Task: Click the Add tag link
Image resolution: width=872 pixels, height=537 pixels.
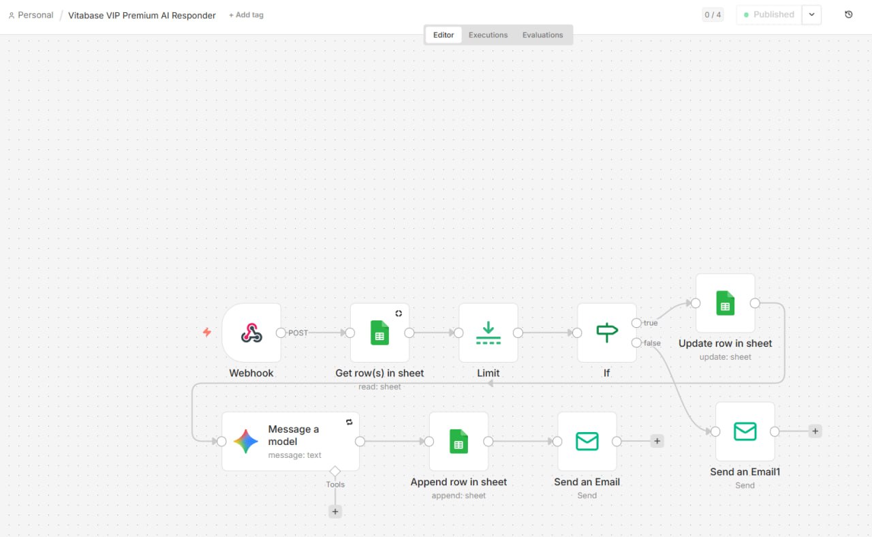Action: [x=246, y=15]
